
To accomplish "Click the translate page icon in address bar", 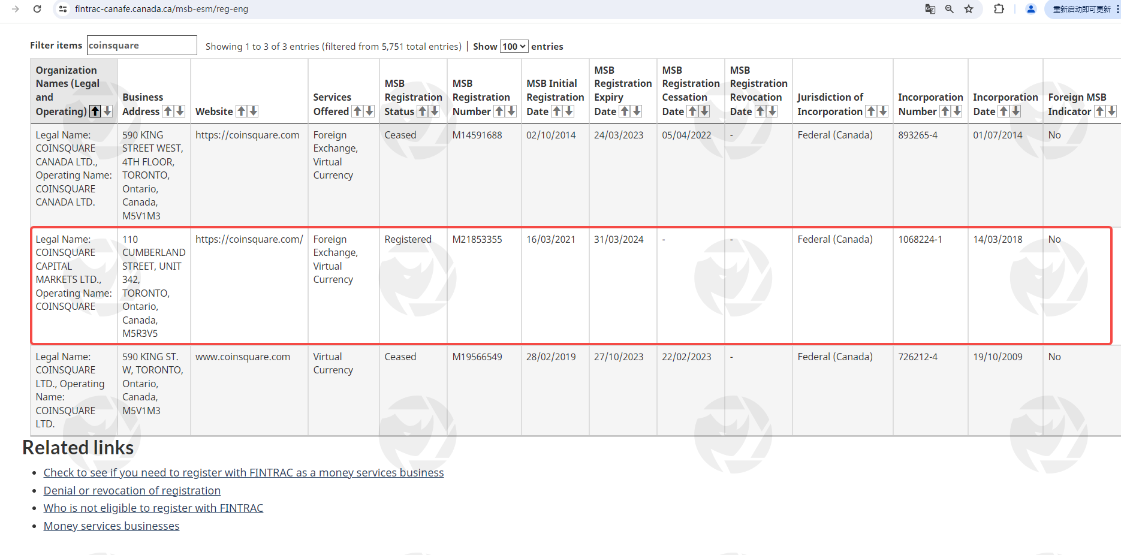I will click(x=930, y=9).
